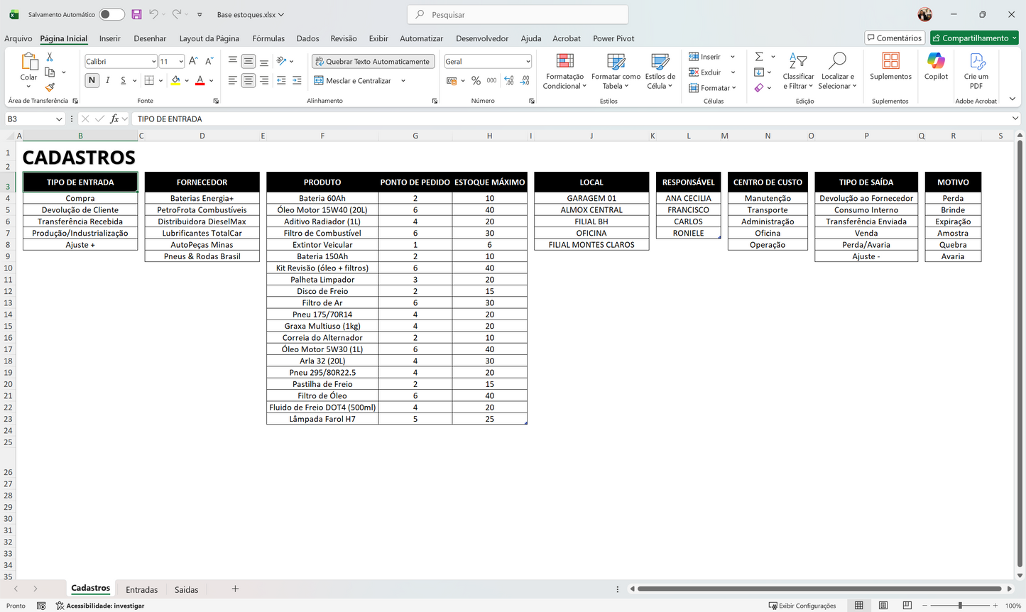Click Exibir Configurações in status bar

[802, 606]
